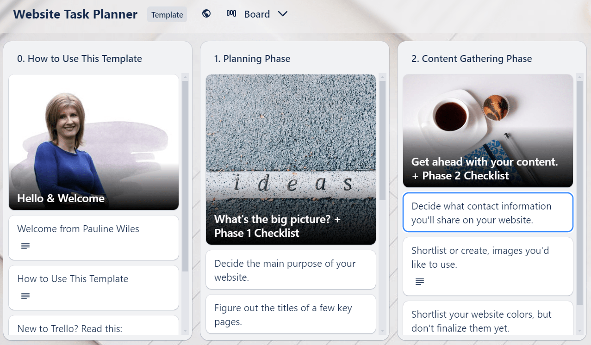Viewport: 591px width, 345px height.
Task: Open the Board view switcher chevron
Action: click(x=283, y=14)
